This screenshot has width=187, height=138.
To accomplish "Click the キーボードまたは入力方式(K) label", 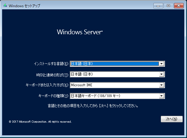I will [x=47, y=85].
